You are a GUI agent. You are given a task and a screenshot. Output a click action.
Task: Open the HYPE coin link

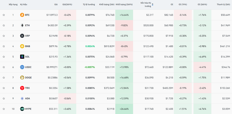pyautogui.click(x=28, y=109)
